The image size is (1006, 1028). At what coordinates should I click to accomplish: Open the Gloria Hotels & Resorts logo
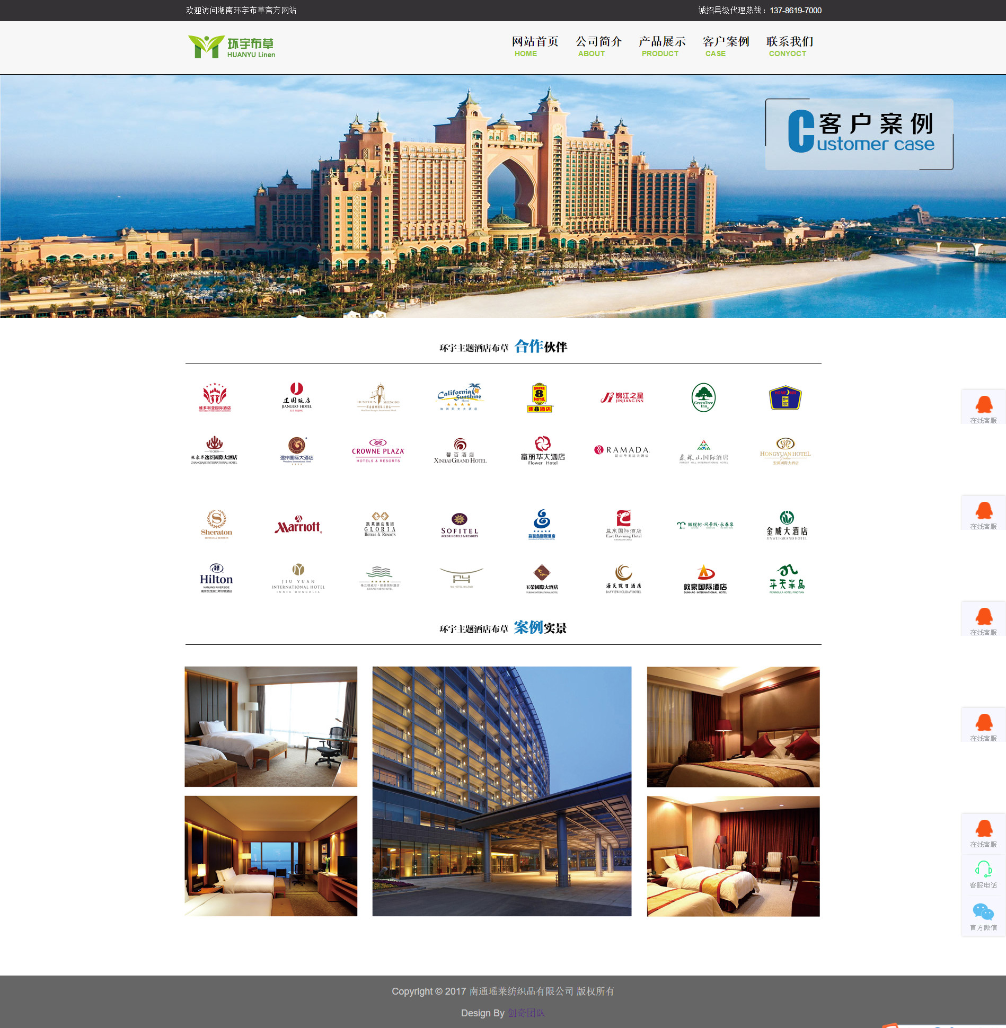pos(380,525)
